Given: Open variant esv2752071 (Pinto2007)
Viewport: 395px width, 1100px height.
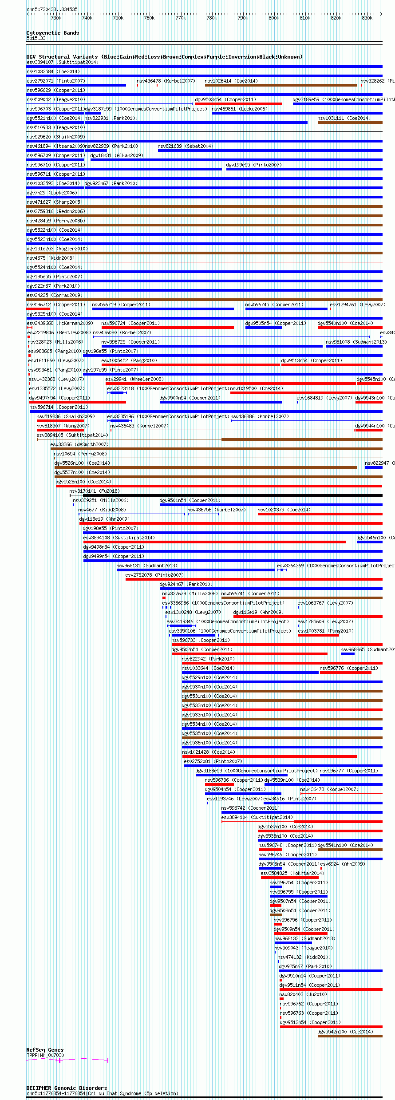Looking at the screenshot, I should pos(55,81).
